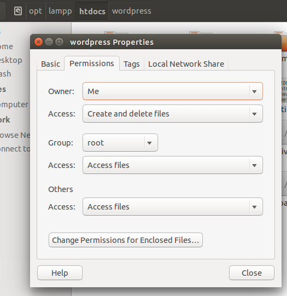Image resolution: width=287 pixels, height=296 pixels.
Task: Switch to the Permissions tab
Action: pos(92,63)
